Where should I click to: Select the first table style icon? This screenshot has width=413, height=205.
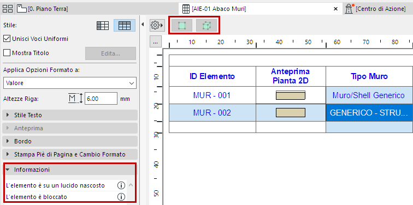click(x=103, y=26)
